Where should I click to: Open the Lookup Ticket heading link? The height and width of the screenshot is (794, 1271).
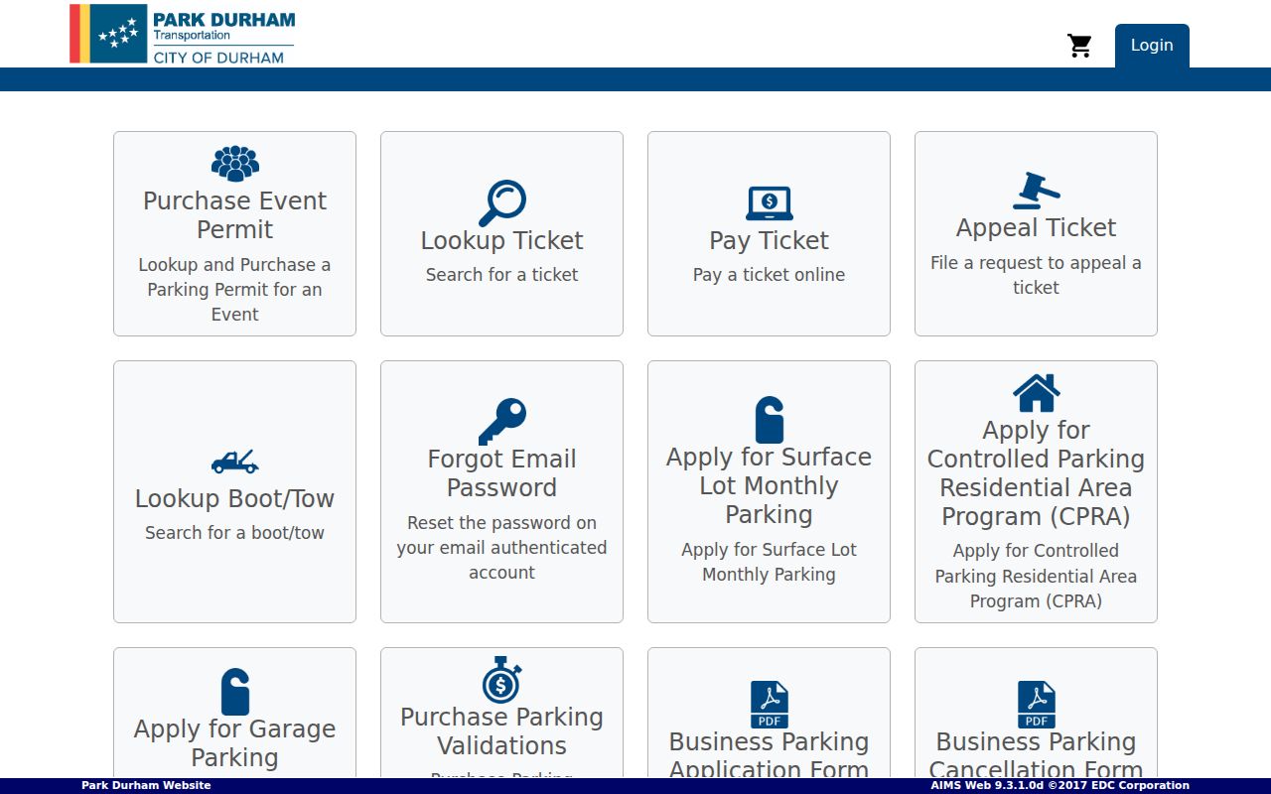[502, 240]
